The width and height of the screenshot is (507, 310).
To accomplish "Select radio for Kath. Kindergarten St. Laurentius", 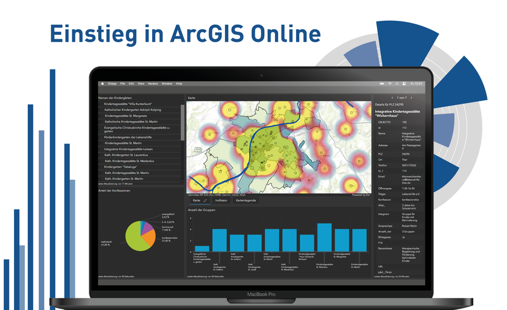I will click(100, 155).
